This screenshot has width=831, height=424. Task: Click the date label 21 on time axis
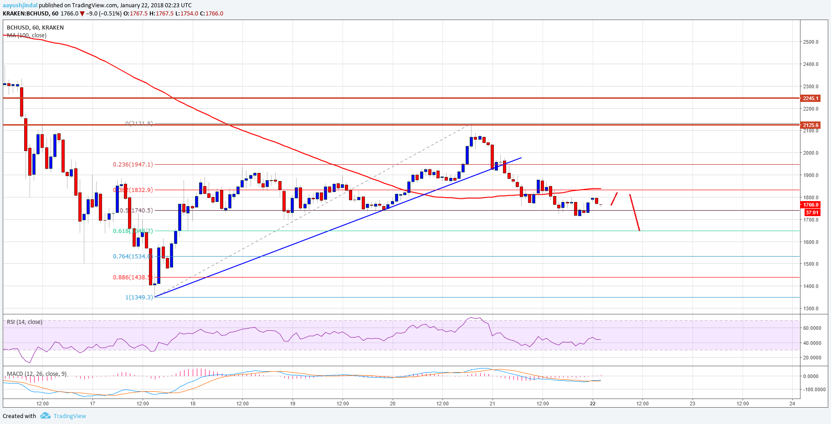click(x=492, y=404)
